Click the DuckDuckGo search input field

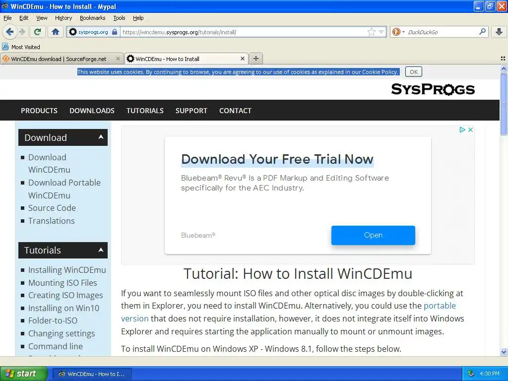click(x=441, y=32)
